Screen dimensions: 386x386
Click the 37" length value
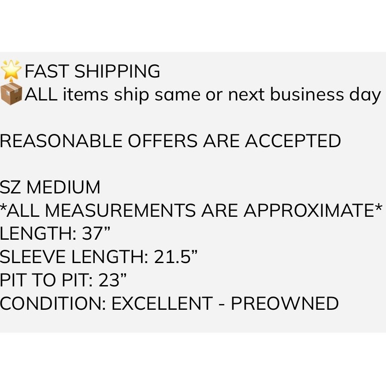click(96, 233)
